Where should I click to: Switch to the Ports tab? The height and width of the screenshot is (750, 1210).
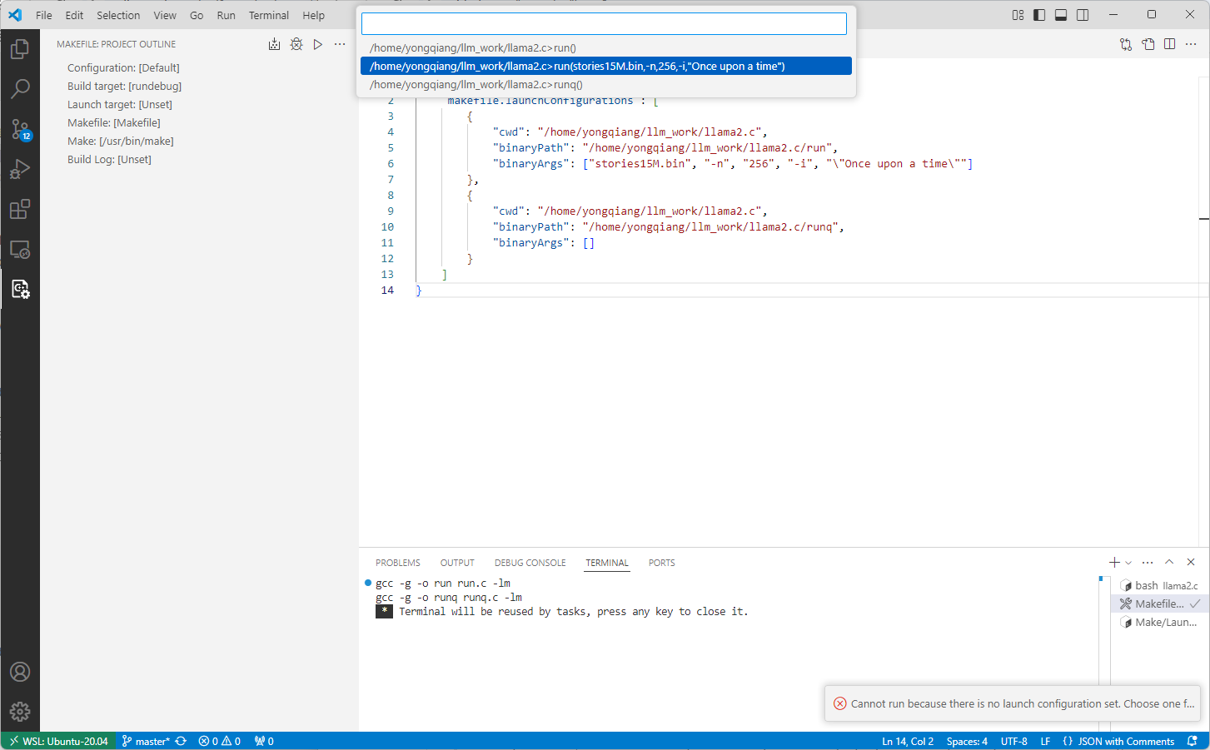(662, 563)
